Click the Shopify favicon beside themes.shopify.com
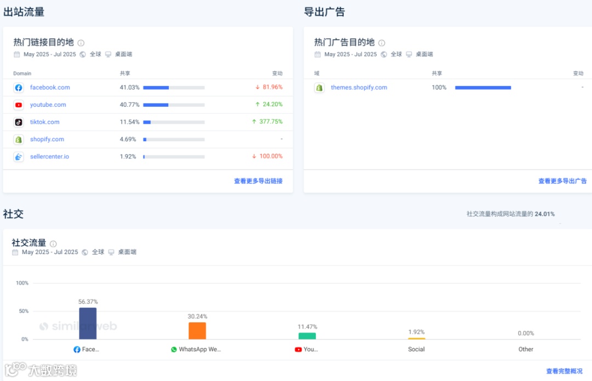 320,88
